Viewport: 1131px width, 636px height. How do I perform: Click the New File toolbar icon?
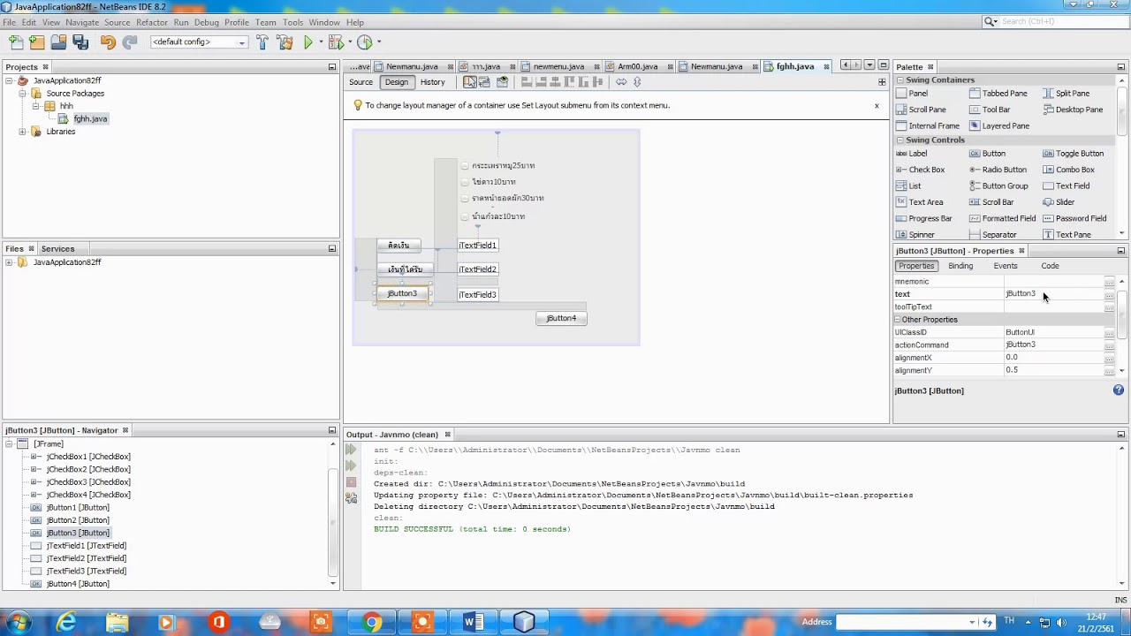[15, 42]
